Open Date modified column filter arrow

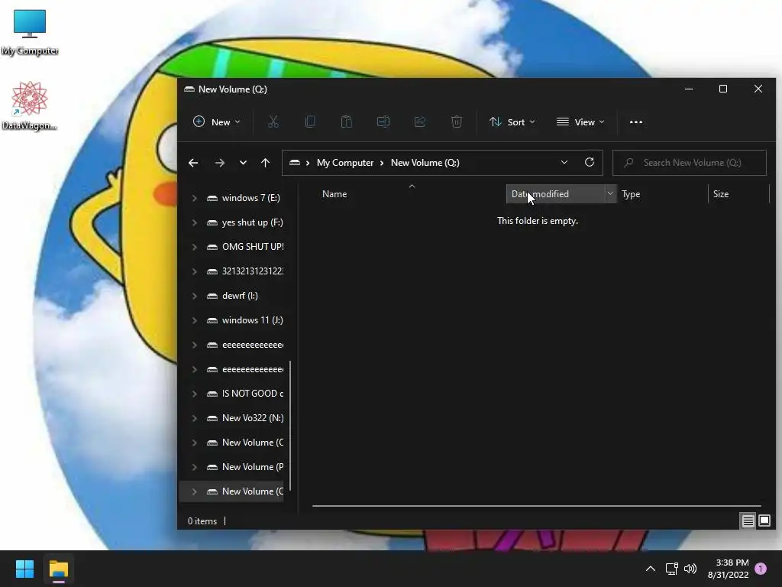[610, 193]
